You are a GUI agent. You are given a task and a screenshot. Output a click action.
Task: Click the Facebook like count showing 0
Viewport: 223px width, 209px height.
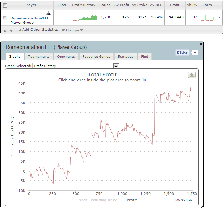tap(195, 52)
